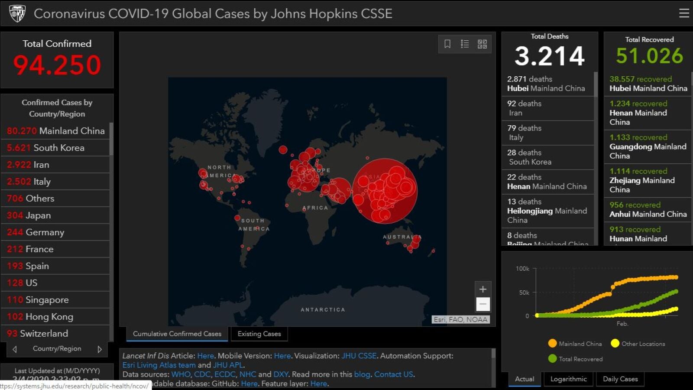This screenshot has height=390, width=693.
Task: Go to previous Country/Region list arrow
Action: click(15, 349)
